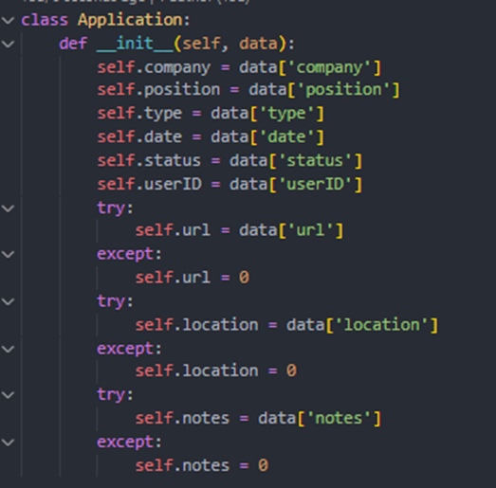Fold the except block setting self.location

click(x=8, y=349)
